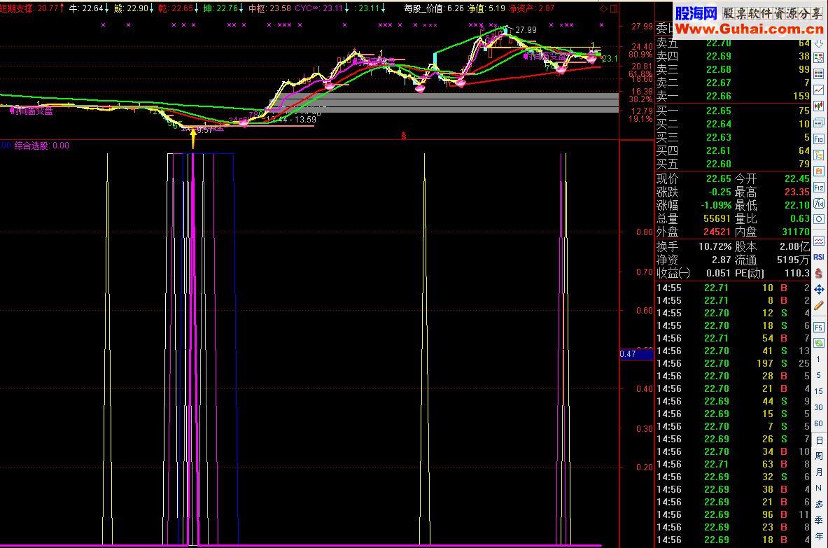Switch to 1-minute period
This screenshot has height=548, width=828.
pyautogui.click(x=818, y=359)
